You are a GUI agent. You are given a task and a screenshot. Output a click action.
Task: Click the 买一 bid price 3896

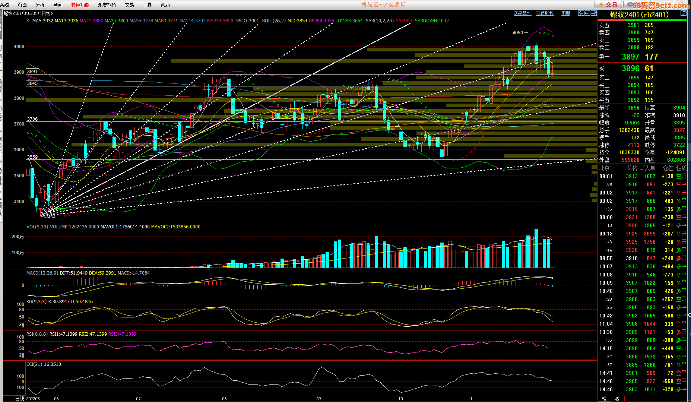pos(630,68)
